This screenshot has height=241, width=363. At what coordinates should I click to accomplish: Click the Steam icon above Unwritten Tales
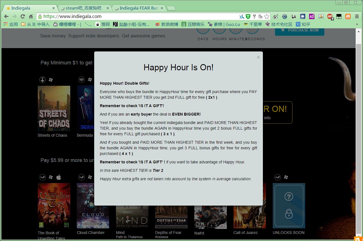(x=42, y=177)
